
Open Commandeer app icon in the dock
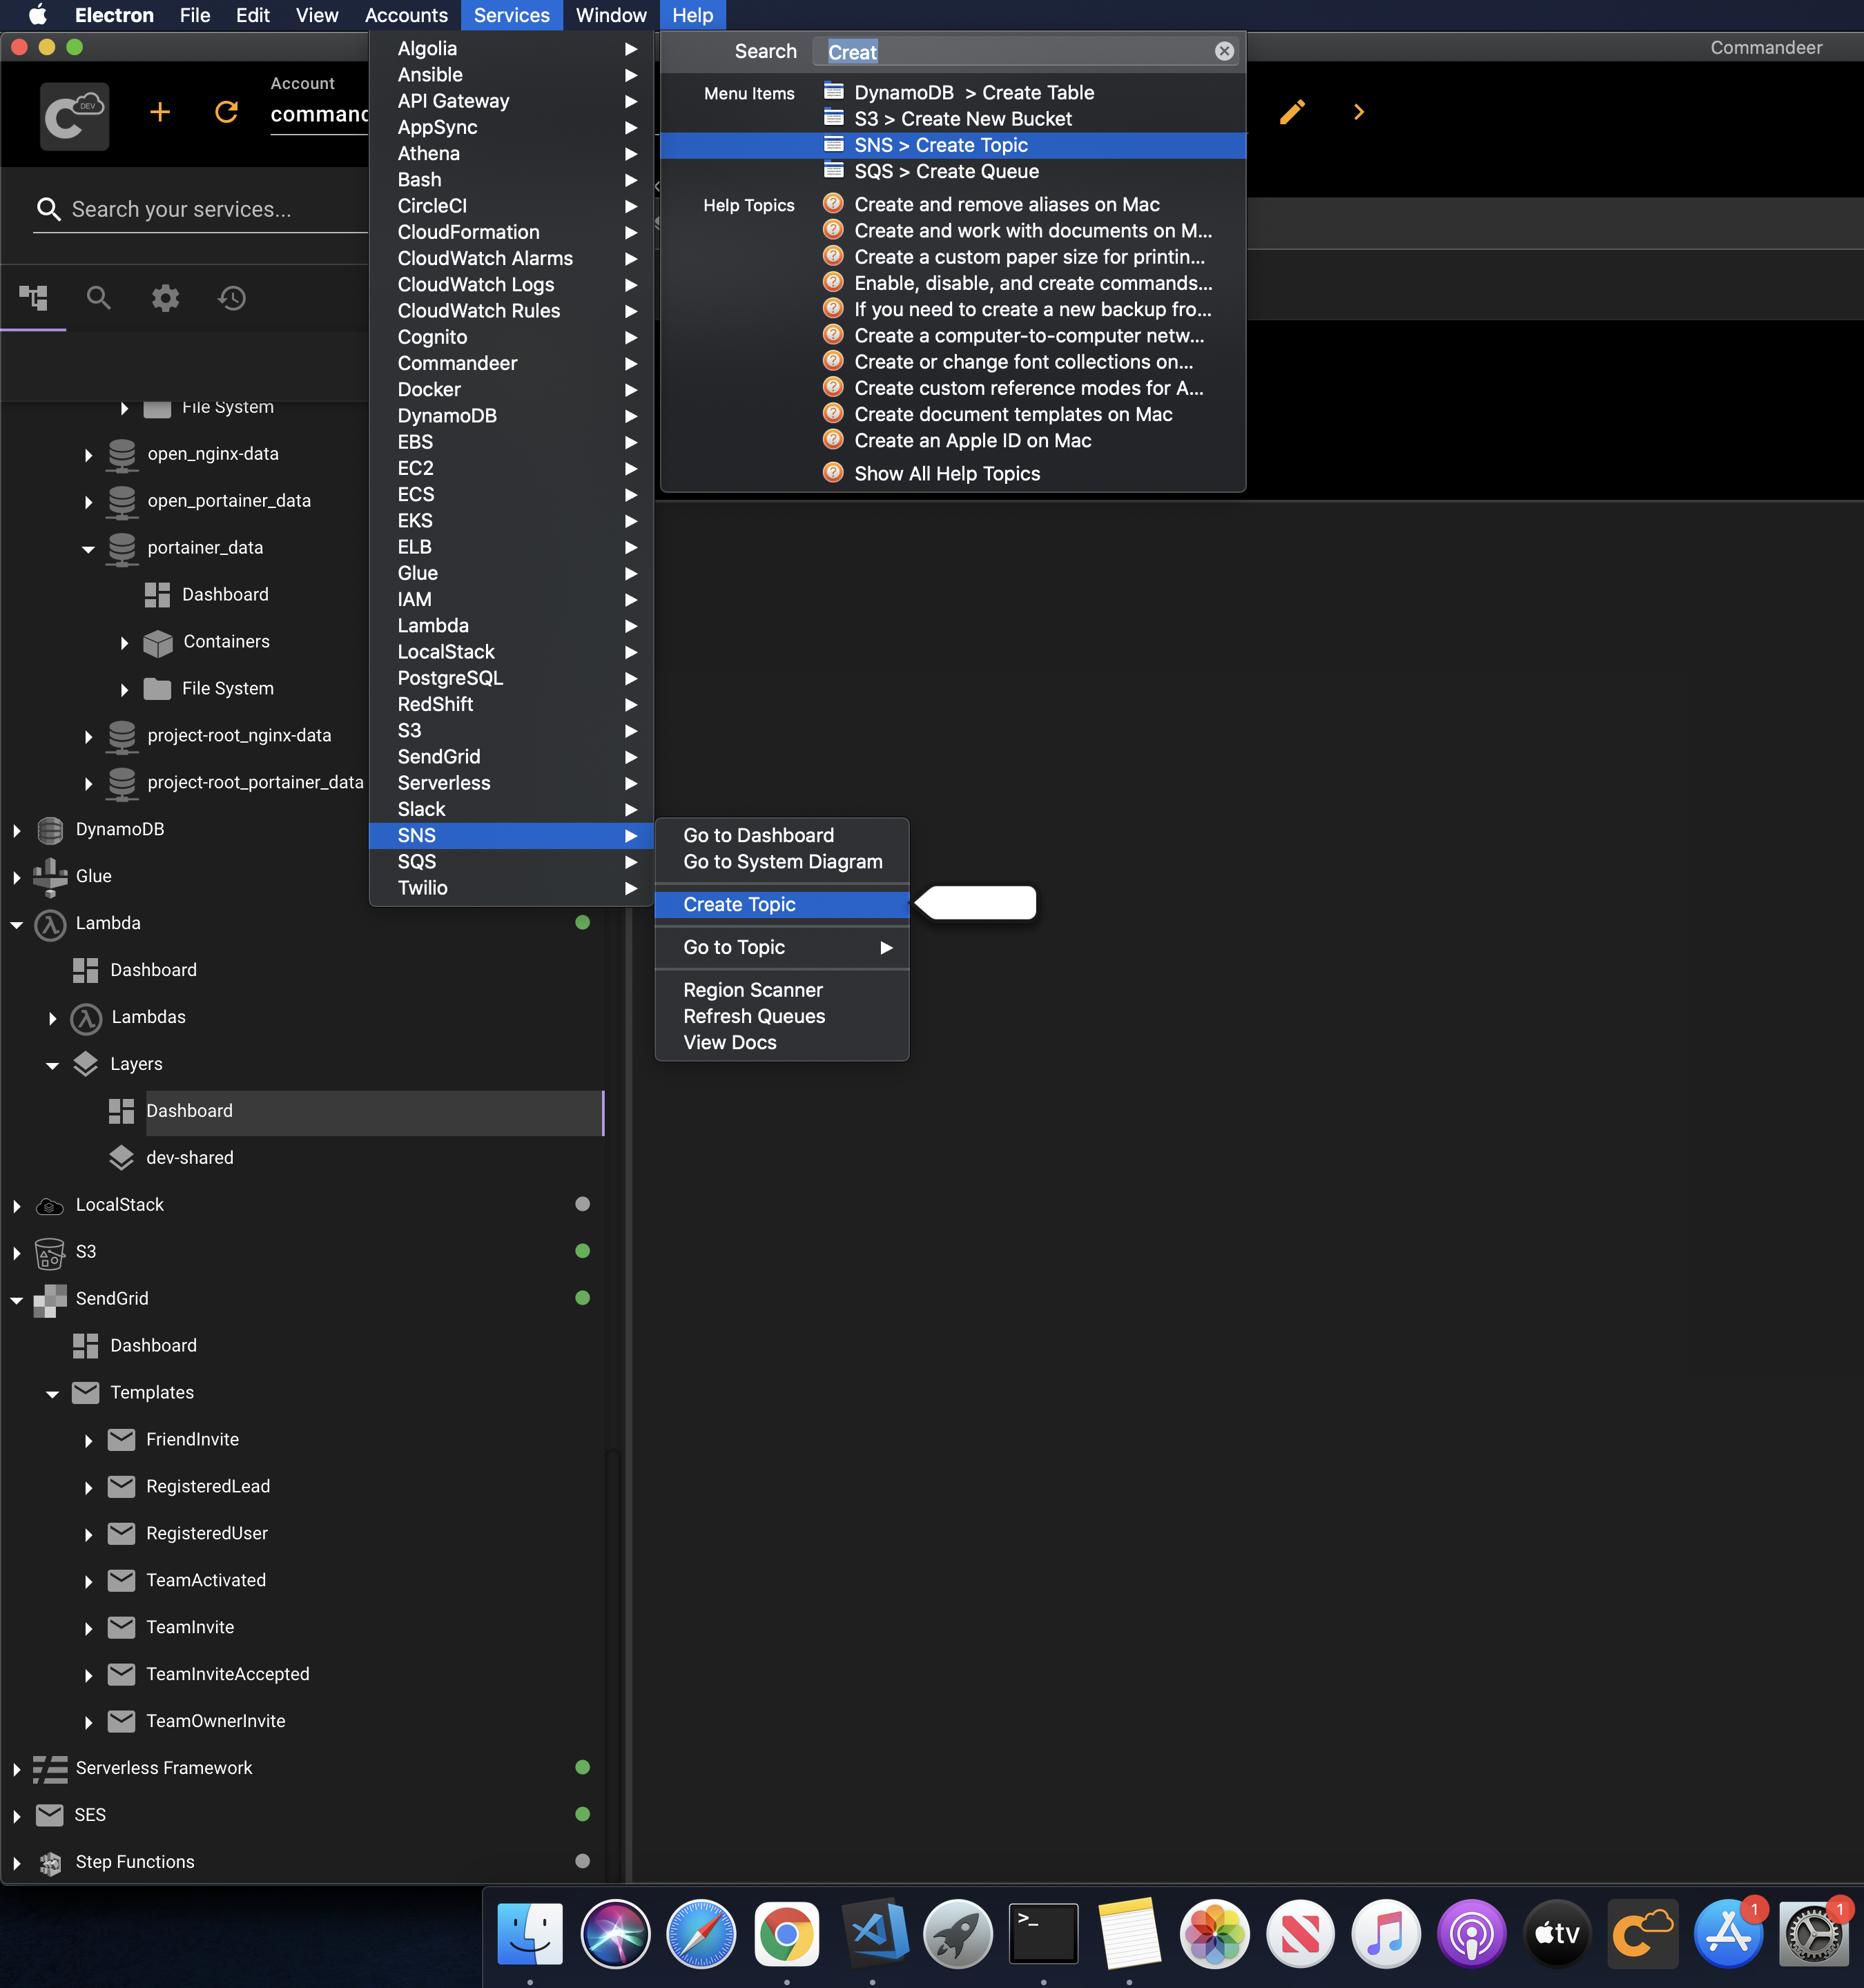(x=1643, y=1933)
